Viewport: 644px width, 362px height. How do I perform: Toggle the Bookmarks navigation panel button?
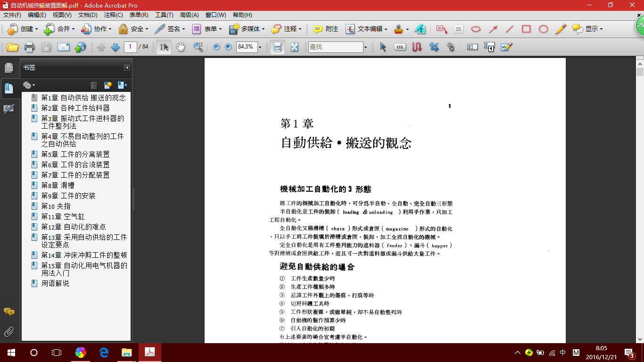[x=9, y=88]
